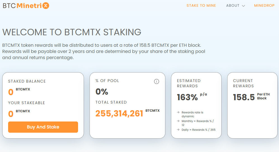The width and height of the screenshot is (279, 152).
Task: Click the 158.5 current rewards figure
Action: click(244, 97)
